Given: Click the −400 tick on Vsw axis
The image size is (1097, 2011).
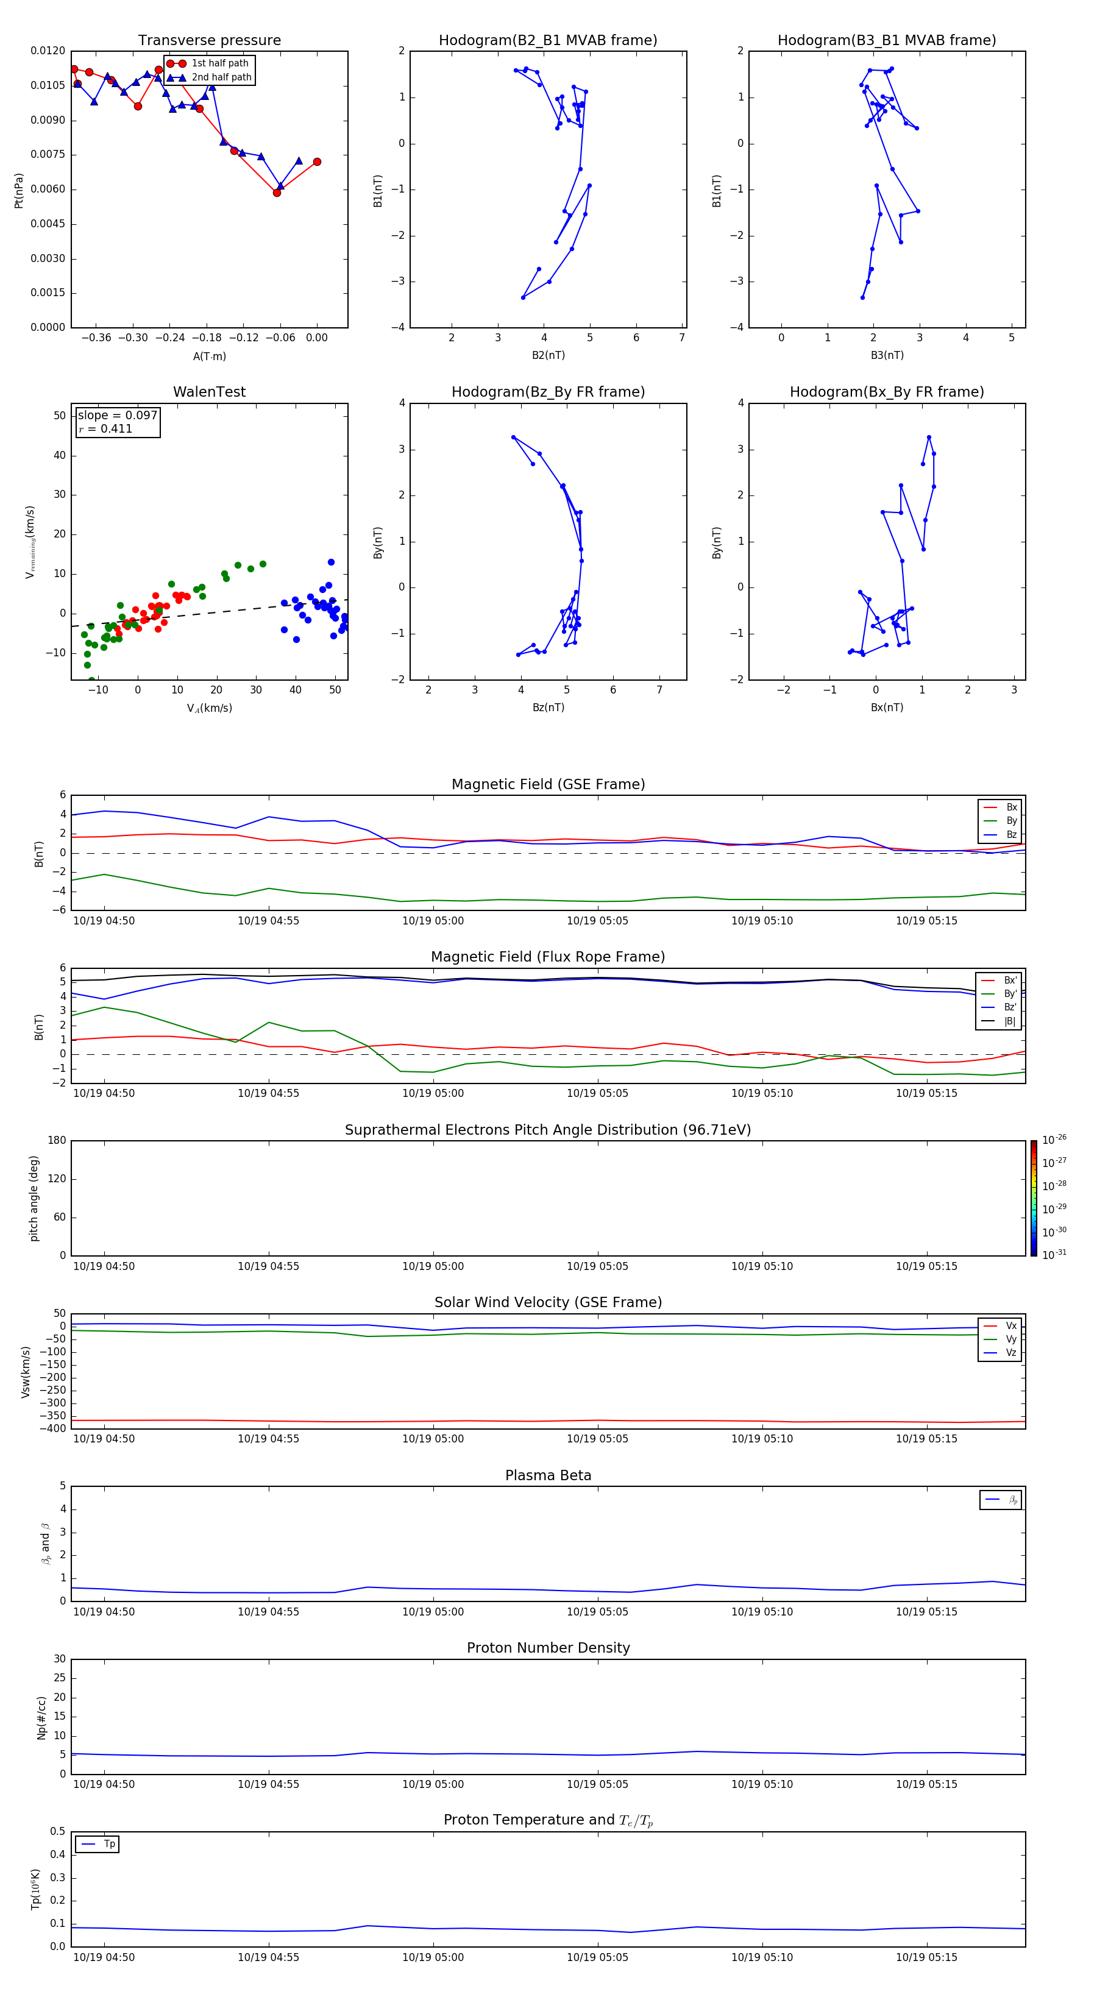Looking at the screenshot, I should tap(52, 1428).
